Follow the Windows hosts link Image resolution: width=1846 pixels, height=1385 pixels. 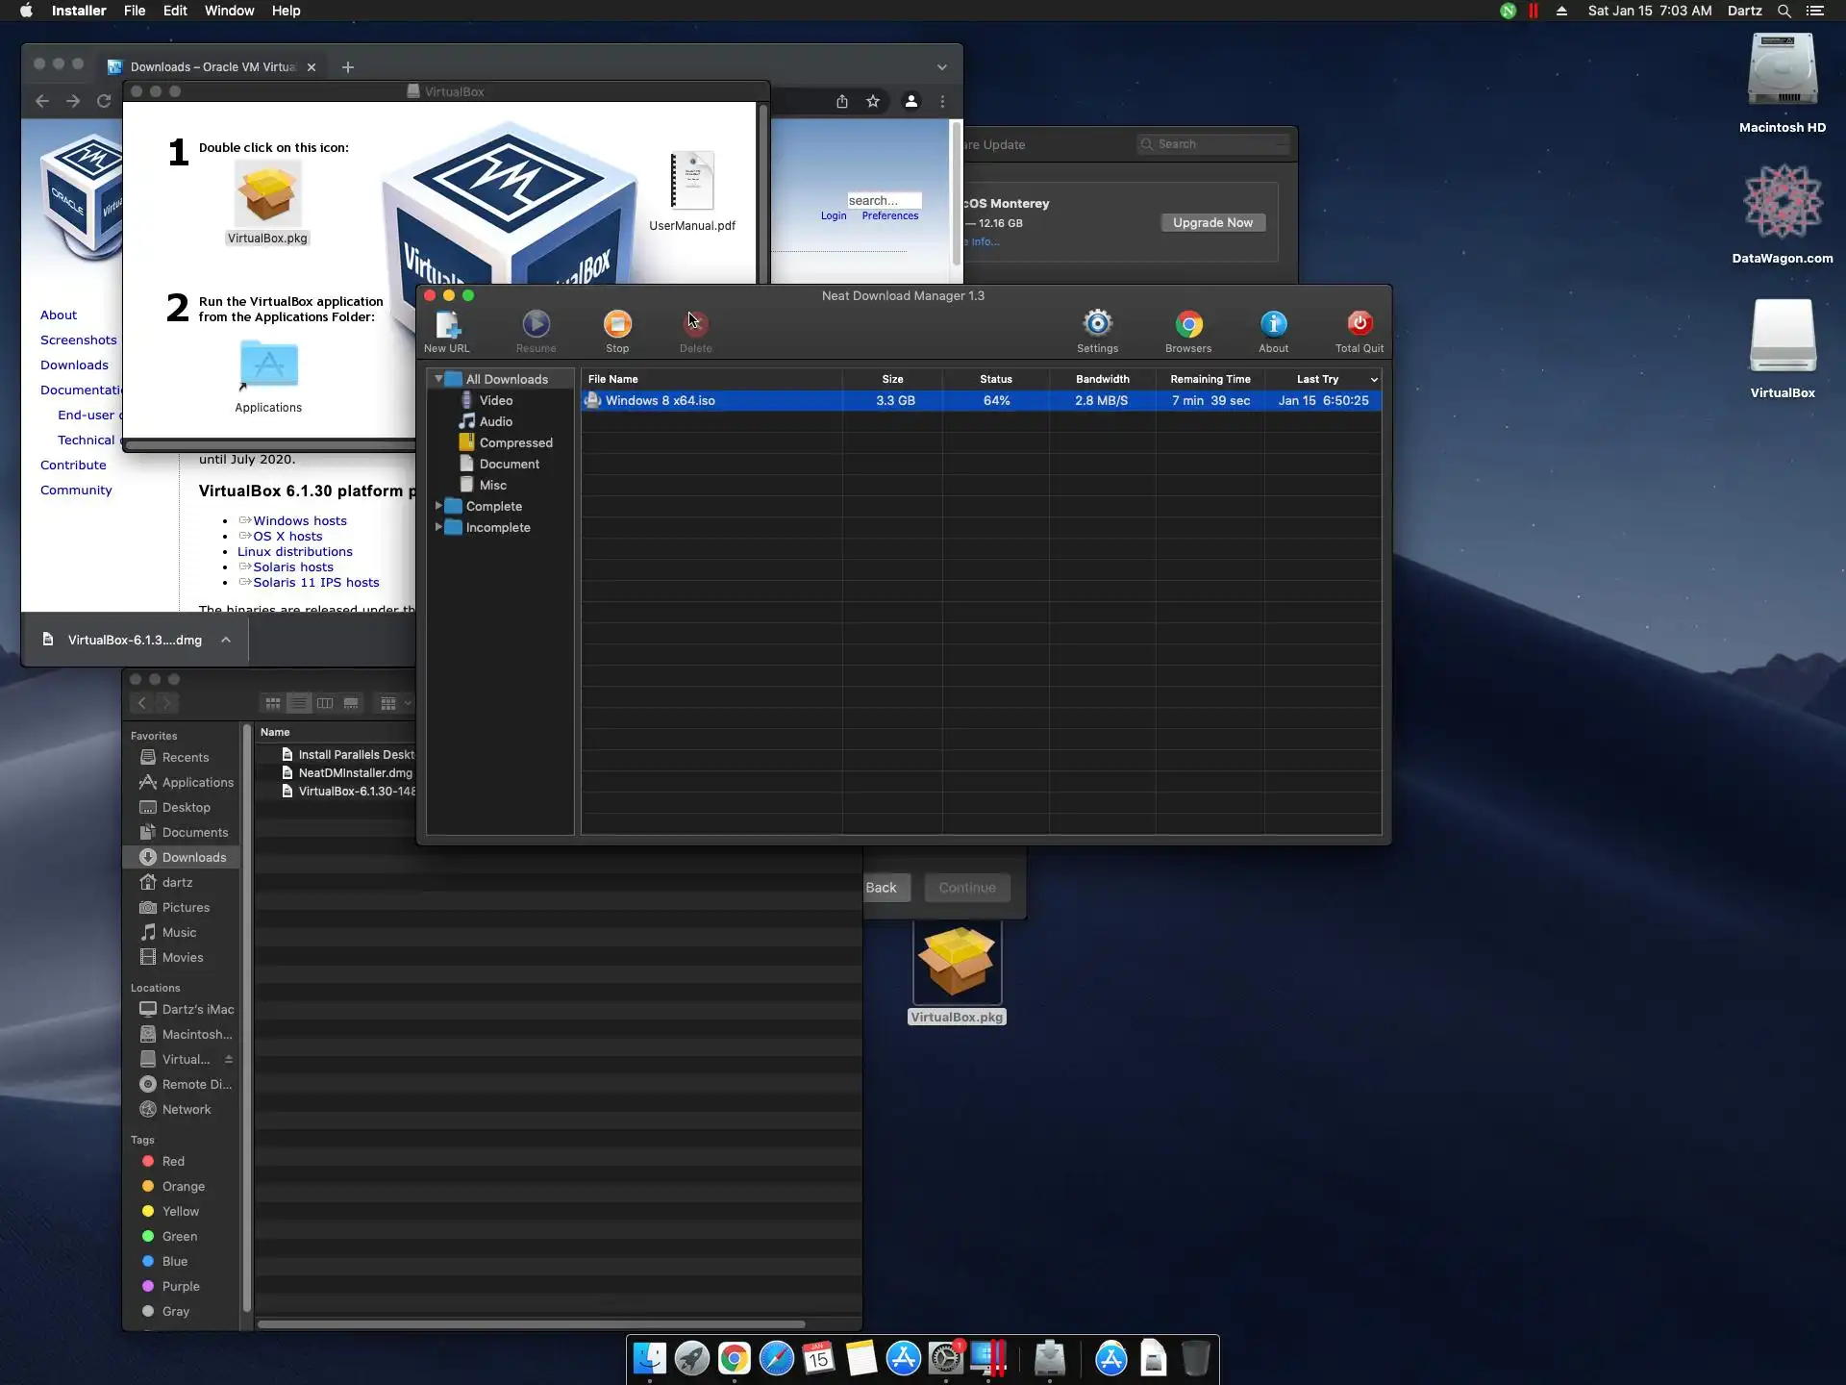click(x=300, y=521)
